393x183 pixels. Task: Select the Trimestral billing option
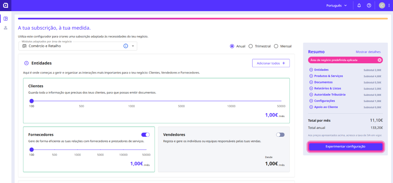coord(251,46)
